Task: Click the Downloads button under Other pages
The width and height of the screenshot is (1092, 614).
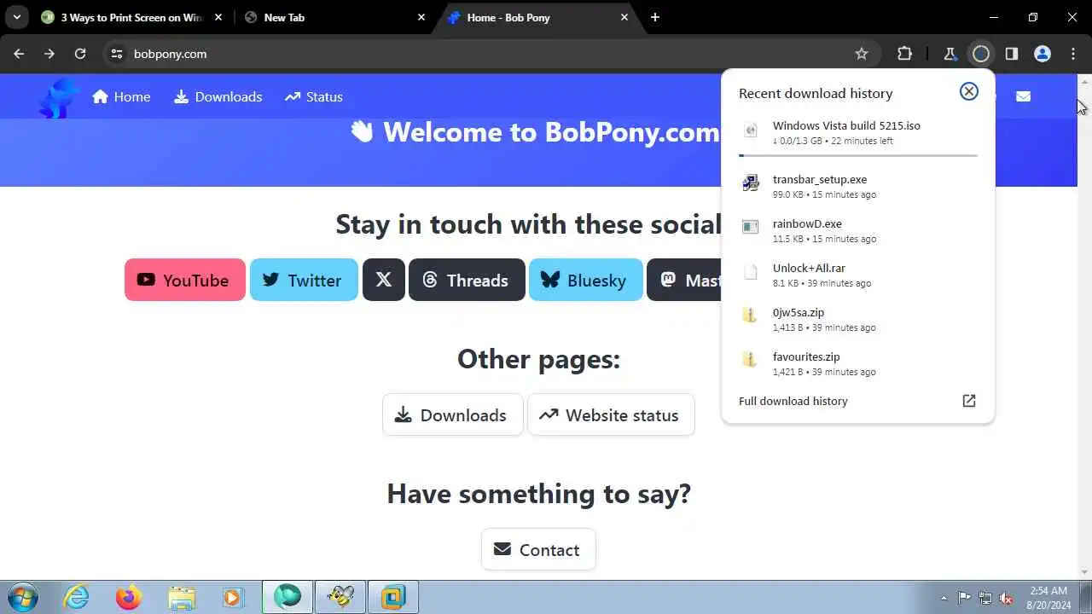Action: [x=452, y=415]
